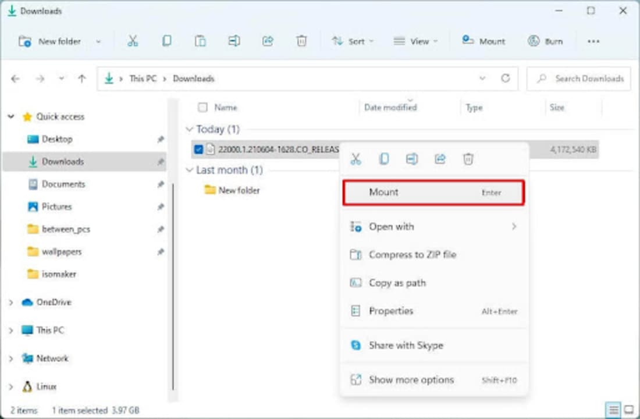Click Delete icon in the context menu
Screen dimensions: 640x419
pyautogui.click(x=468, y=159)
